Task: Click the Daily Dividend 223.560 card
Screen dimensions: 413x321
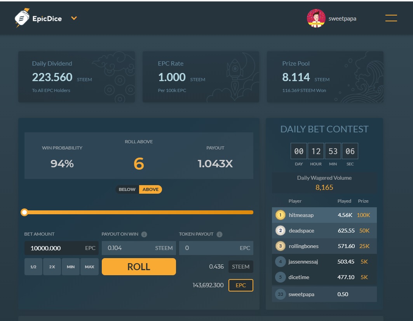Action: [x=77, y=77]
